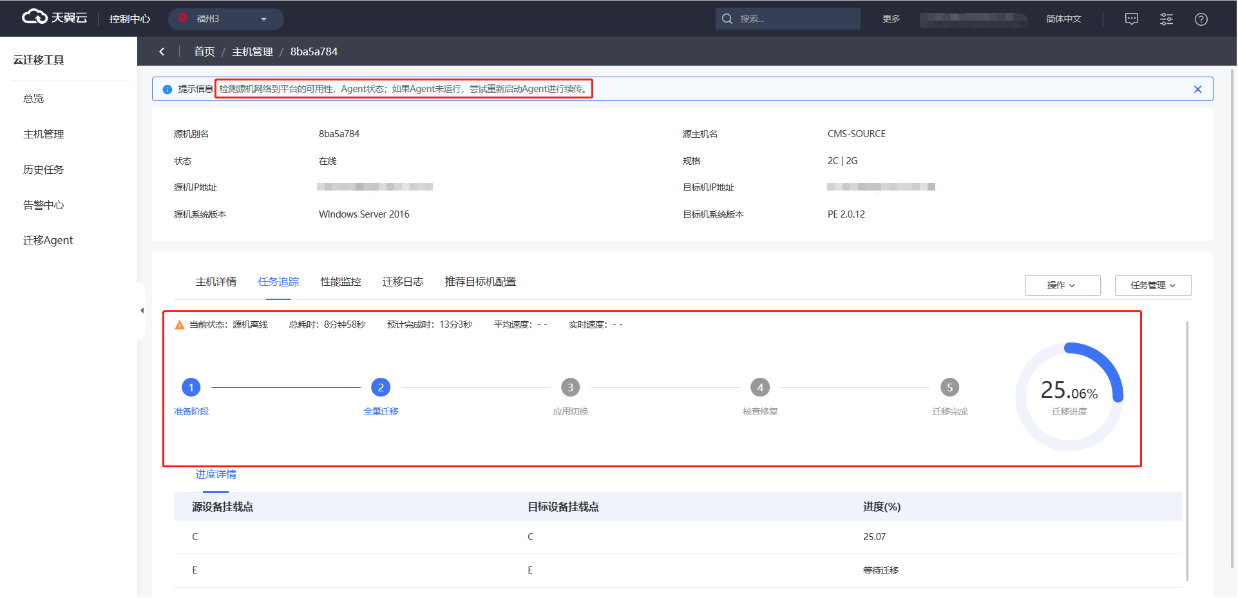Click the 25.06% migration progress ring
1238x598 pixels.
coord(1069,397)
